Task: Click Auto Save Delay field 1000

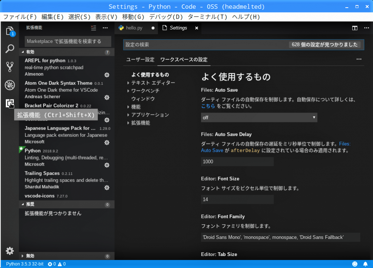Action: [237, 162]
